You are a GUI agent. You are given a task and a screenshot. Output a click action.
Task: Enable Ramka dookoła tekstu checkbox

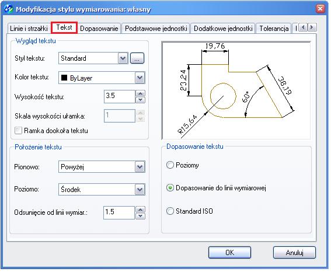pos(18,131)
